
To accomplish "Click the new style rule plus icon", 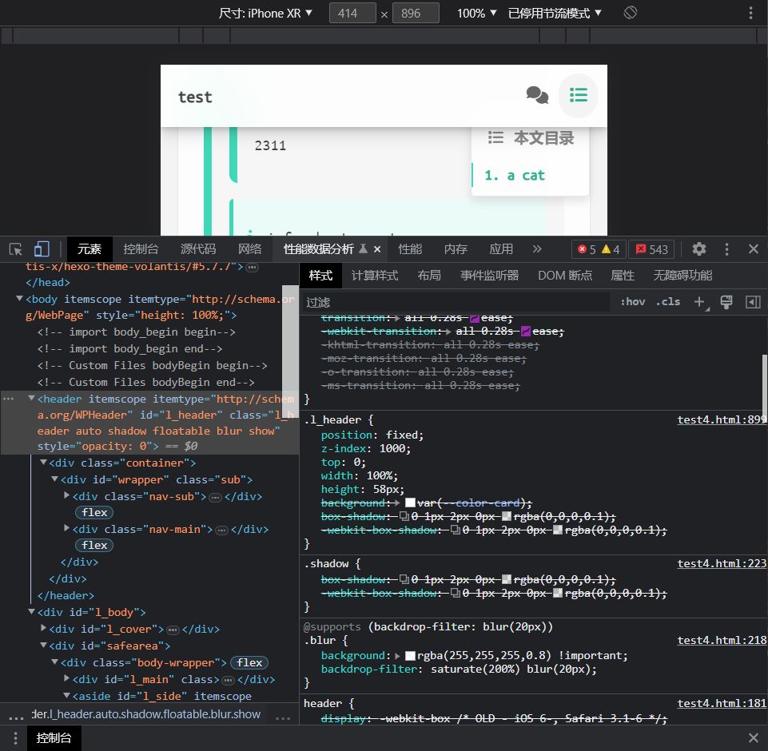I will [x=700, y=302].
